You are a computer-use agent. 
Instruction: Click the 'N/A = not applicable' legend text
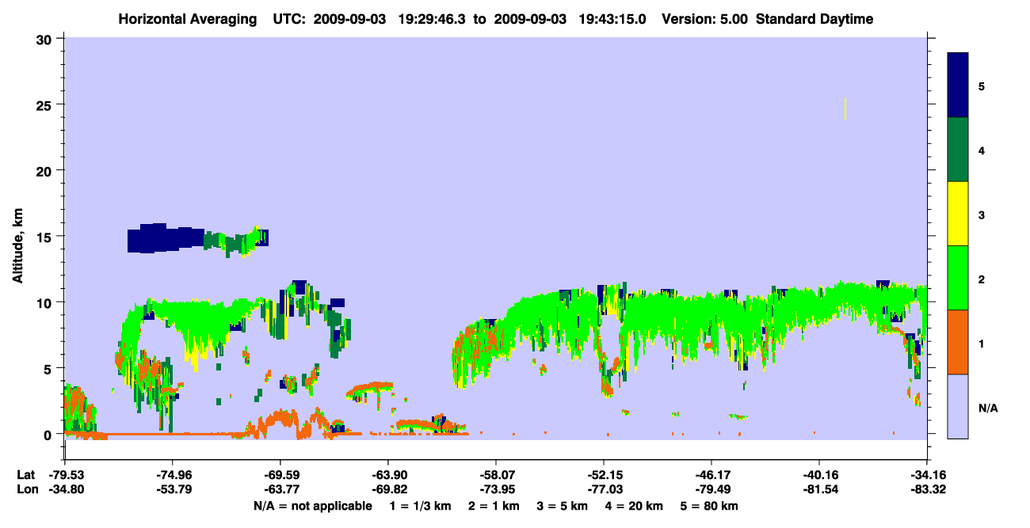pos(312,506)
